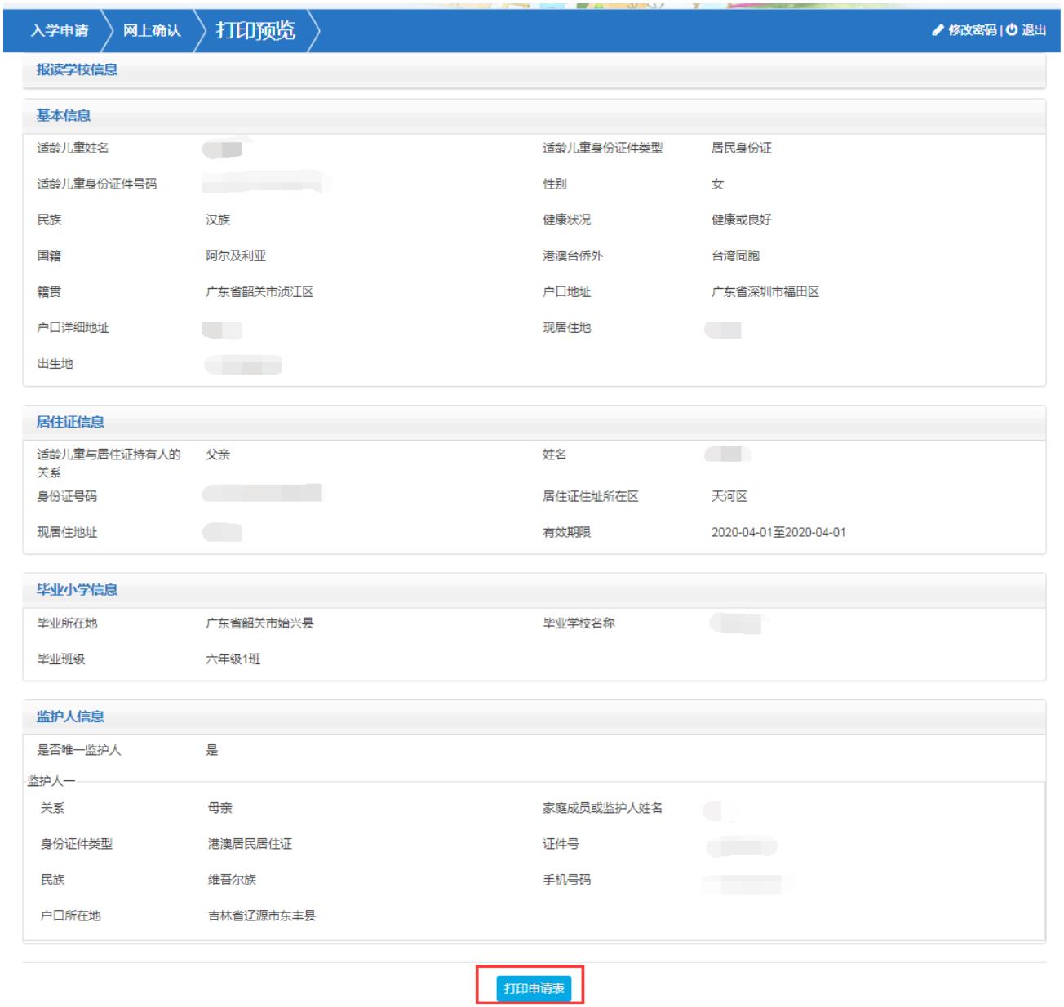This screenshot has height=1007, width=1064.
Task: Click the 退出 logout link
Action: (1034, 30)
